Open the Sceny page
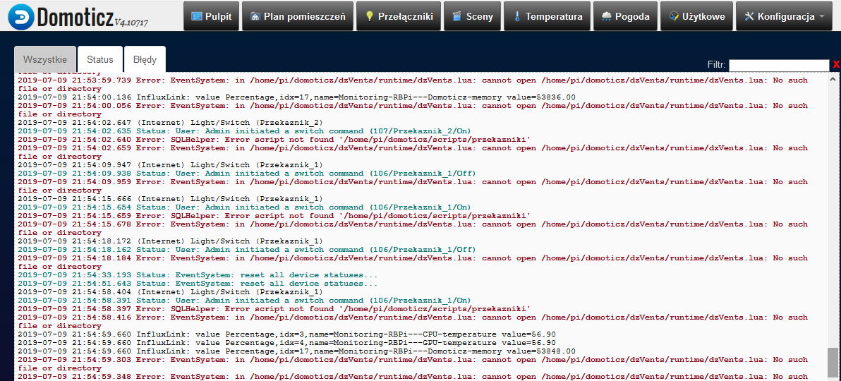 (x=473, y=16)
